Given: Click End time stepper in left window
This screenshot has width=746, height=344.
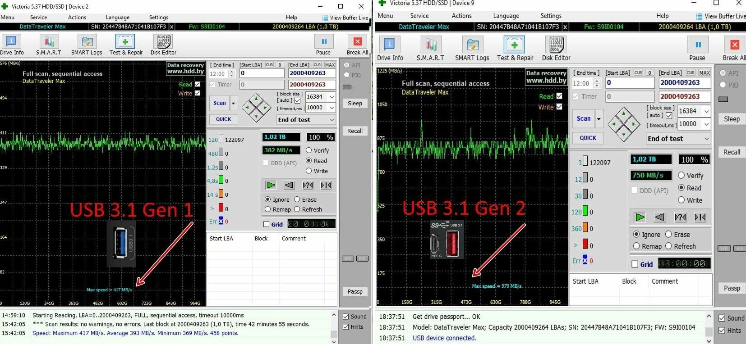Looking at the screenshot, I should [x=232, y=73].
